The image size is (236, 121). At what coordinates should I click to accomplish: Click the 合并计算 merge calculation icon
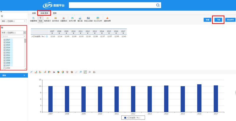click(x=72, y=19)
